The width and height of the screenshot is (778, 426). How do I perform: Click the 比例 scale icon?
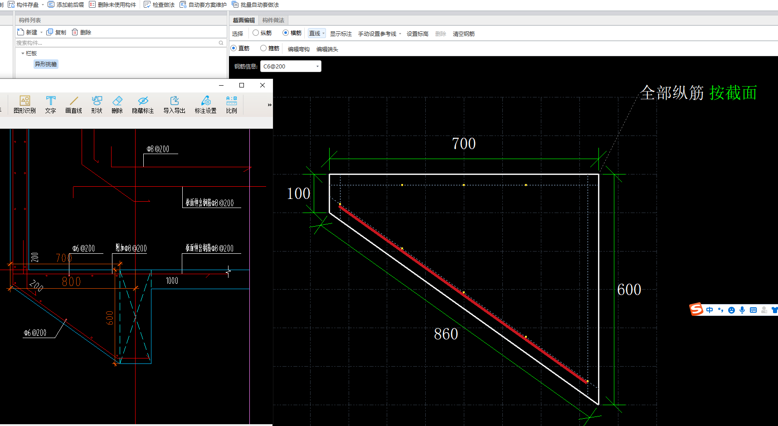click(x=232, y=101)
